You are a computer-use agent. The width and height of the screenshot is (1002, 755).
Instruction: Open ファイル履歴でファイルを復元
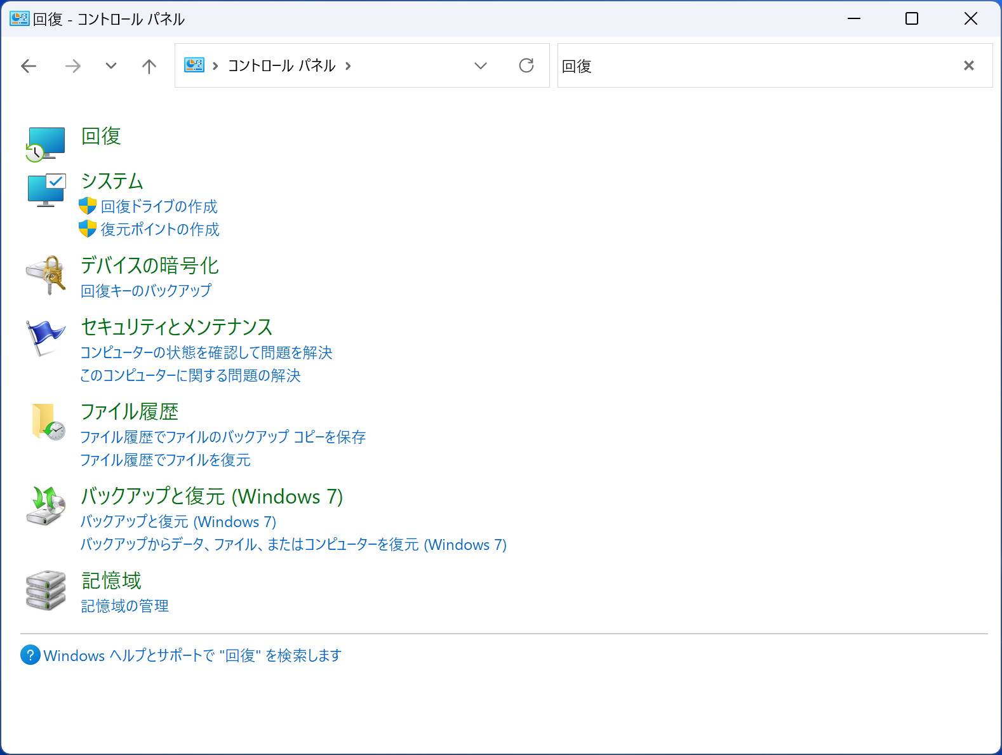tap(165, 460)
